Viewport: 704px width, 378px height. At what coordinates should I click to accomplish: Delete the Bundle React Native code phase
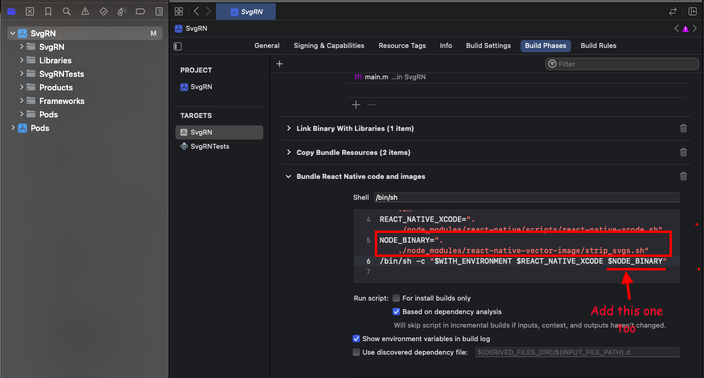pos(683,176)
